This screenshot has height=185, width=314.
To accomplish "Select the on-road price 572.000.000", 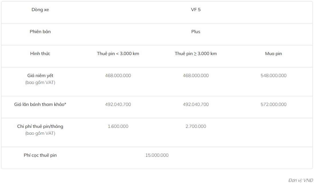I will tap(273, 104).
